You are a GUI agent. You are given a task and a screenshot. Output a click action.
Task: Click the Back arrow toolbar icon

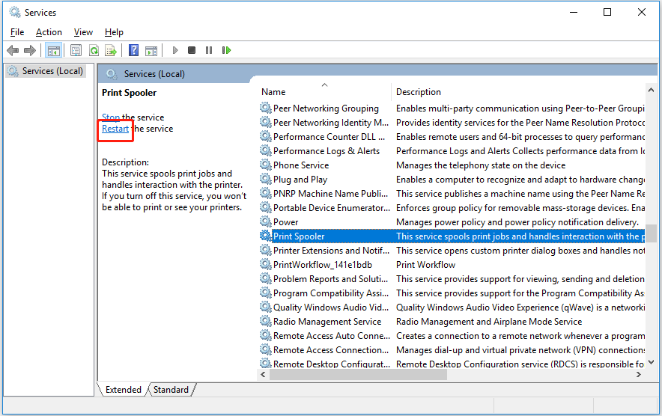click(13, 51)
